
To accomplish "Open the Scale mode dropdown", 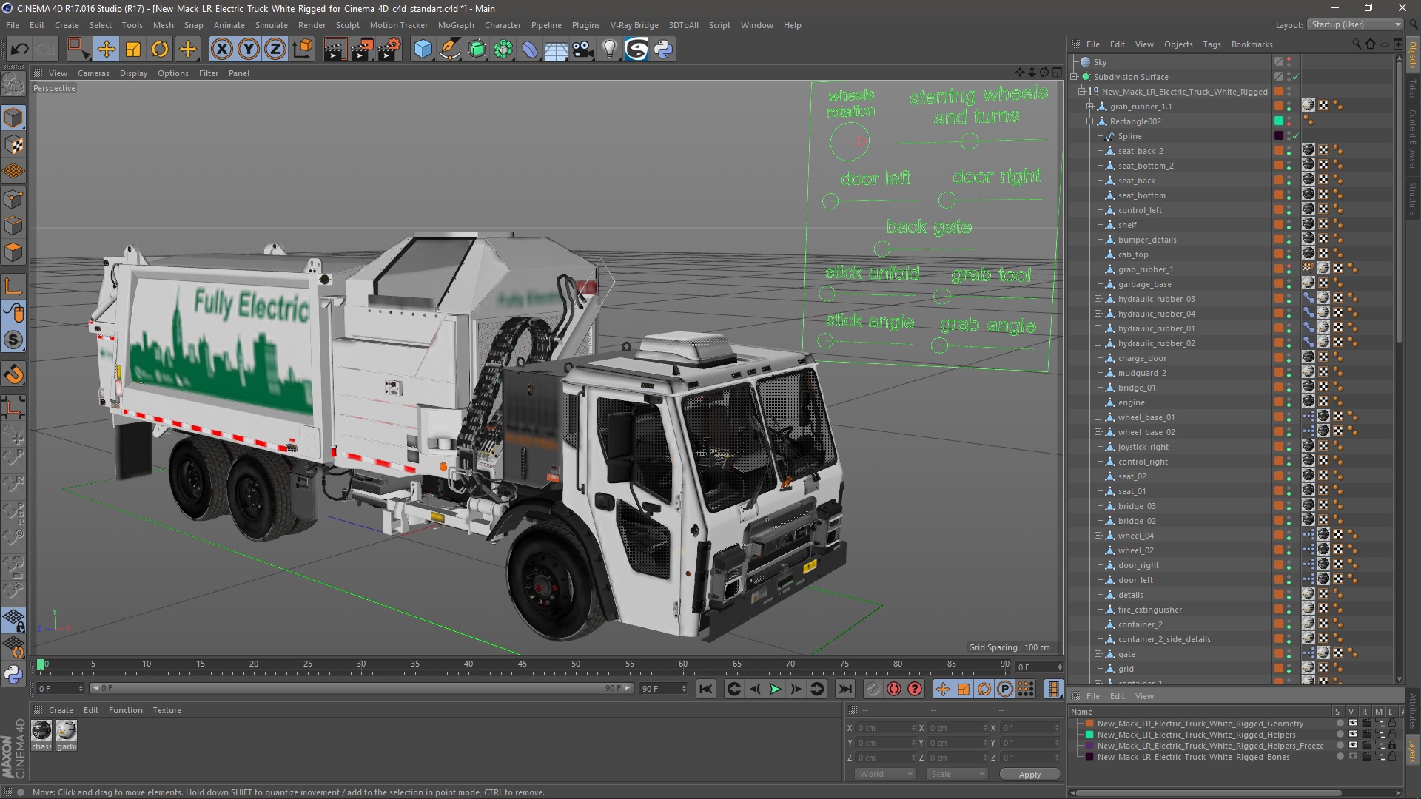I will pyautogui.click(x=957, y=774).
